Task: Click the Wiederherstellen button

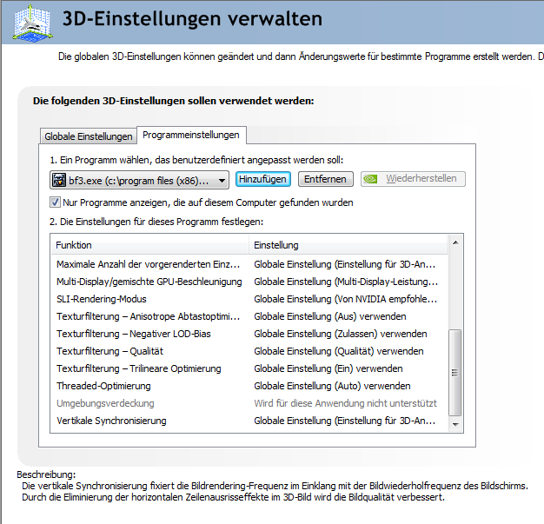Action: point(413,179)
